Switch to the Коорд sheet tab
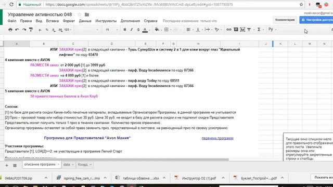This screenshot has width=333, height=187. pos(84,165)
